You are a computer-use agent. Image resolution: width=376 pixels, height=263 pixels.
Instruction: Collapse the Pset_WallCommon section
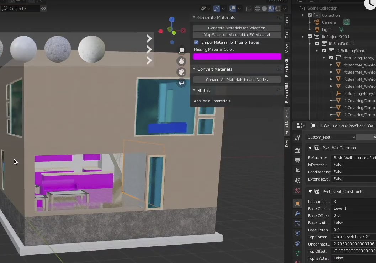tap(310, 148)
